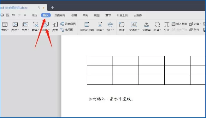The height and width of the screenshot is (118, 206).
Task: Click the pin icon on document tab
Action: click(x=39, y=8)
